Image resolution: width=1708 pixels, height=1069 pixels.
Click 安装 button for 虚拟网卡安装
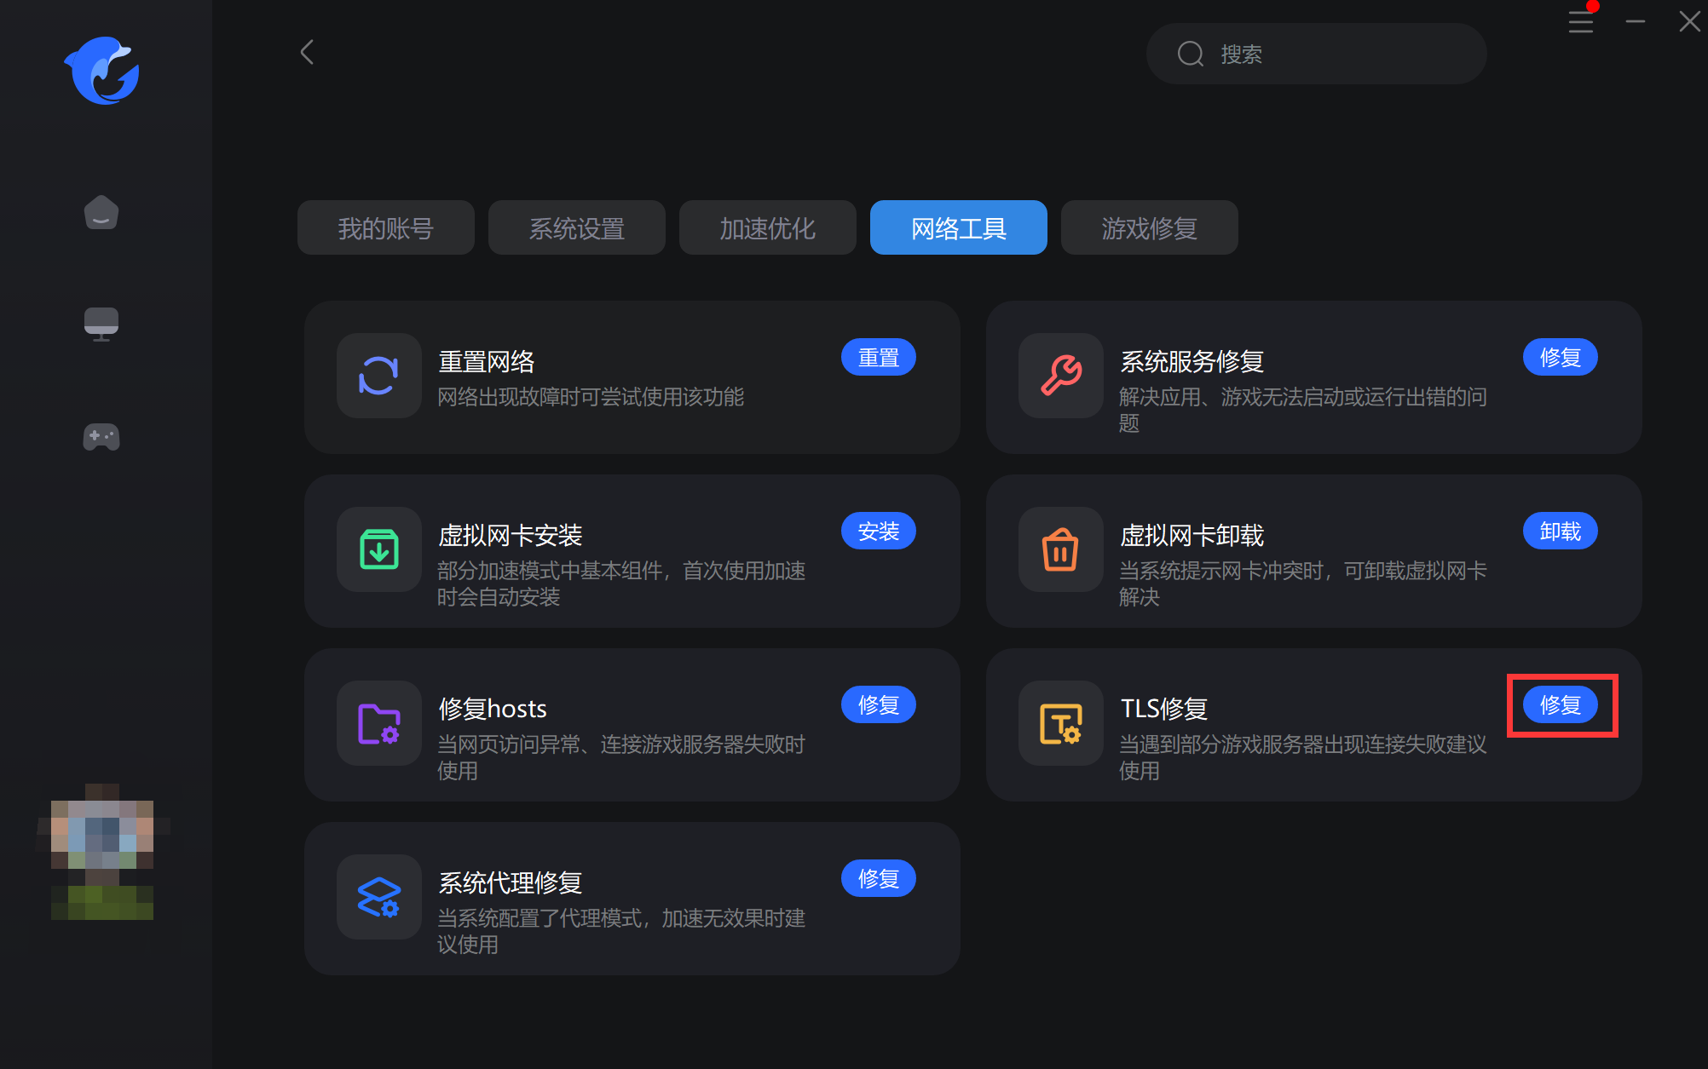coord(879,531)
